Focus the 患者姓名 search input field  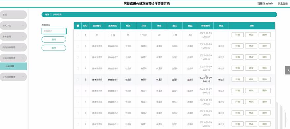pyautogui.click(x=54, y=31)
